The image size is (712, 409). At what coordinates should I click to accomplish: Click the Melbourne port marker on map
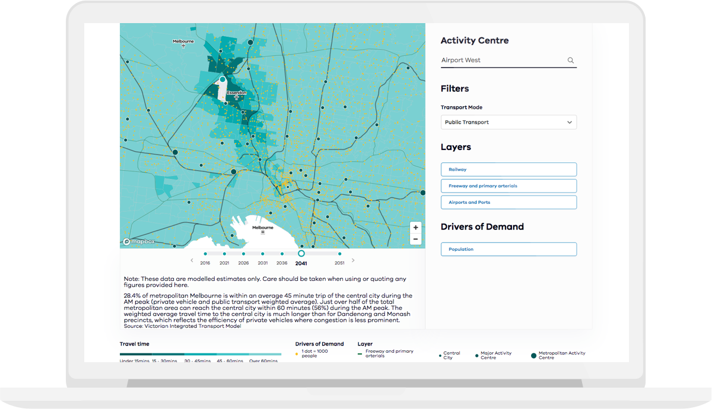click(x=263, y=232)
